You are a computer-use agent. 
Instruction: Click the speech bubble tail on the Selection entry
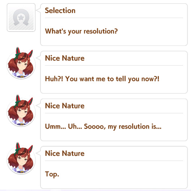[39, 10]
